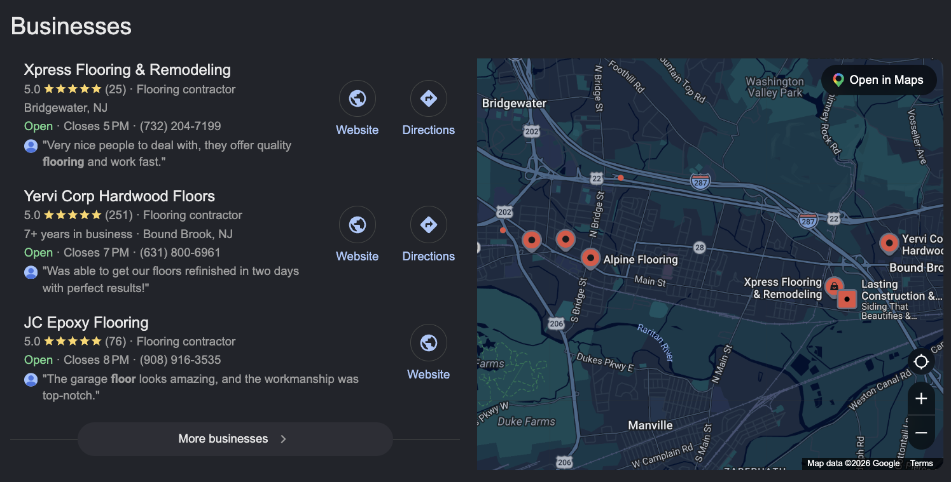The image size is (951, 482).
Task: Click the reviewer avatar beside the "floors refinished" review
Action: point(31,272)
